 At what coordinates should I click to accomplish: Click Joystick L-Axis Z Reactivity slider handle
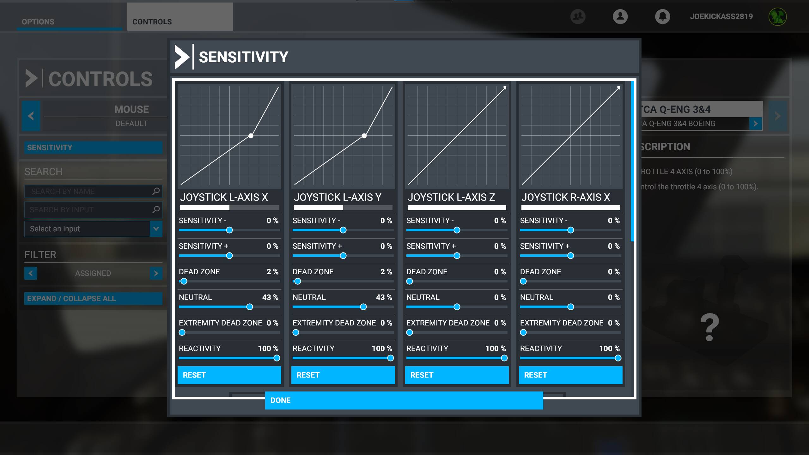(504, 358)
